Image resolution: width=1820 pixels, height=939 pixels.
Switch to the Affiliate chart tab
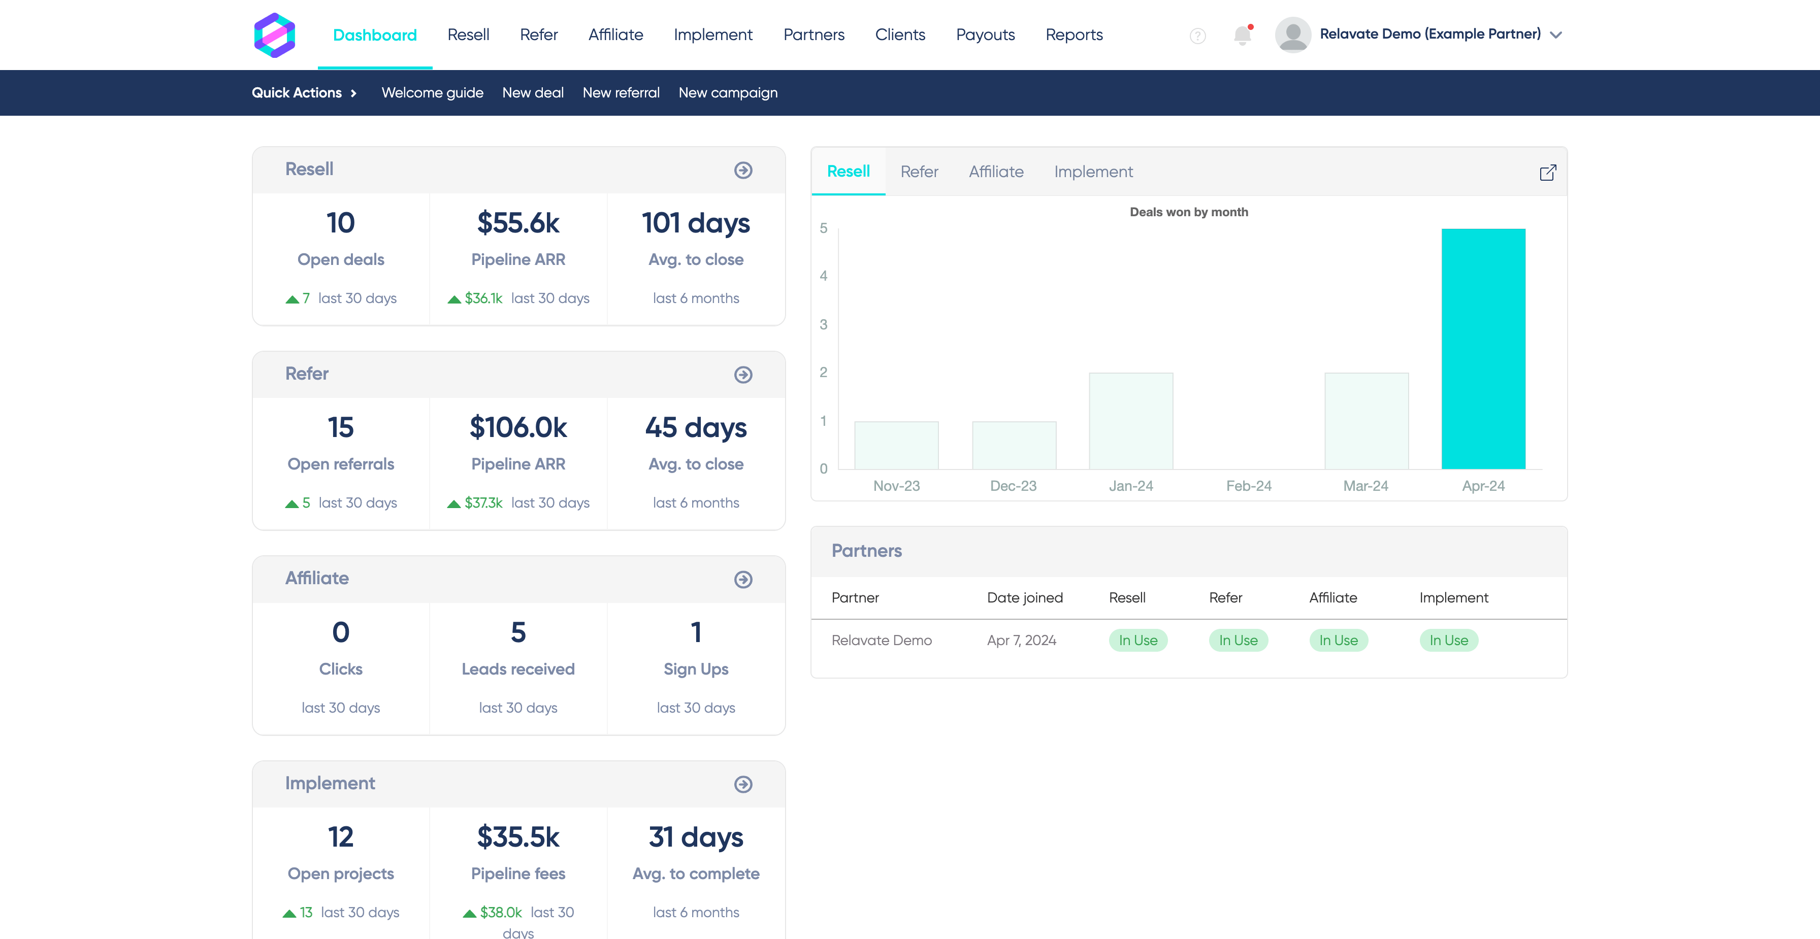tap(996, 172)
